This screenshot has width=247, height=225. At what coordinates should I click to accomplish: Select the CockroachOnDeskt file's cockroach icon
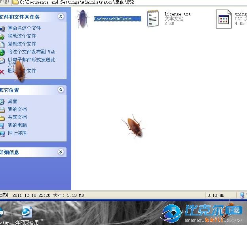pos(82,19)
